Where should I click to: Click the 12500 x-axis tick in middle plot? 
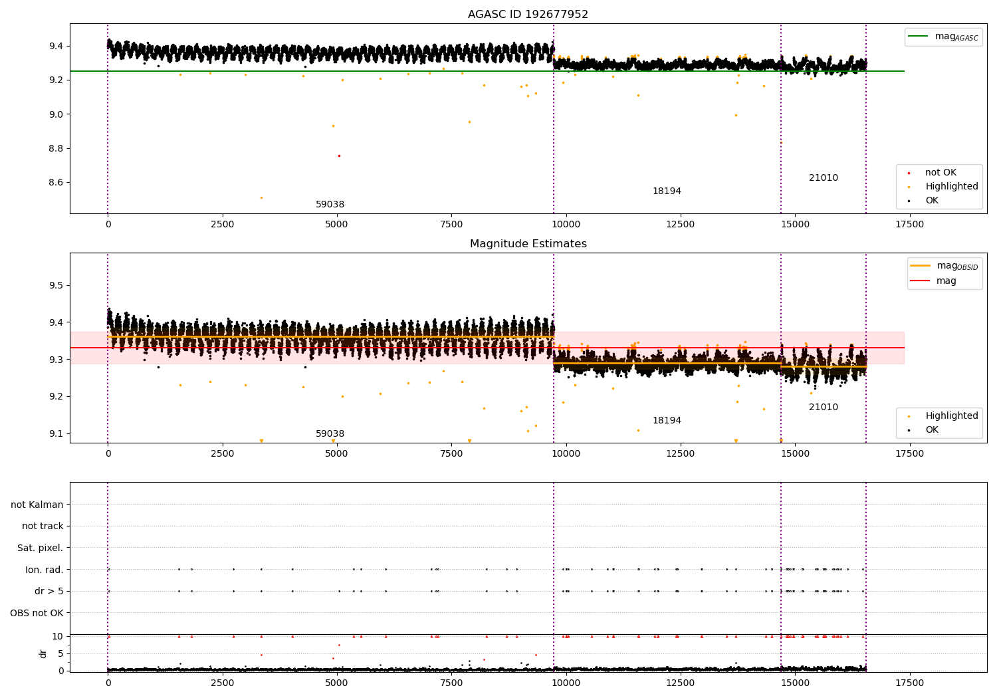(680, 454)
